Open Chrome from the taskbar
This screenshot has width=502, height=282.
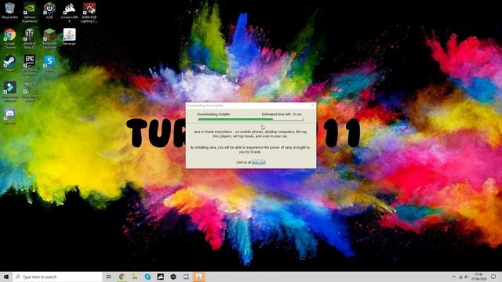122,277
